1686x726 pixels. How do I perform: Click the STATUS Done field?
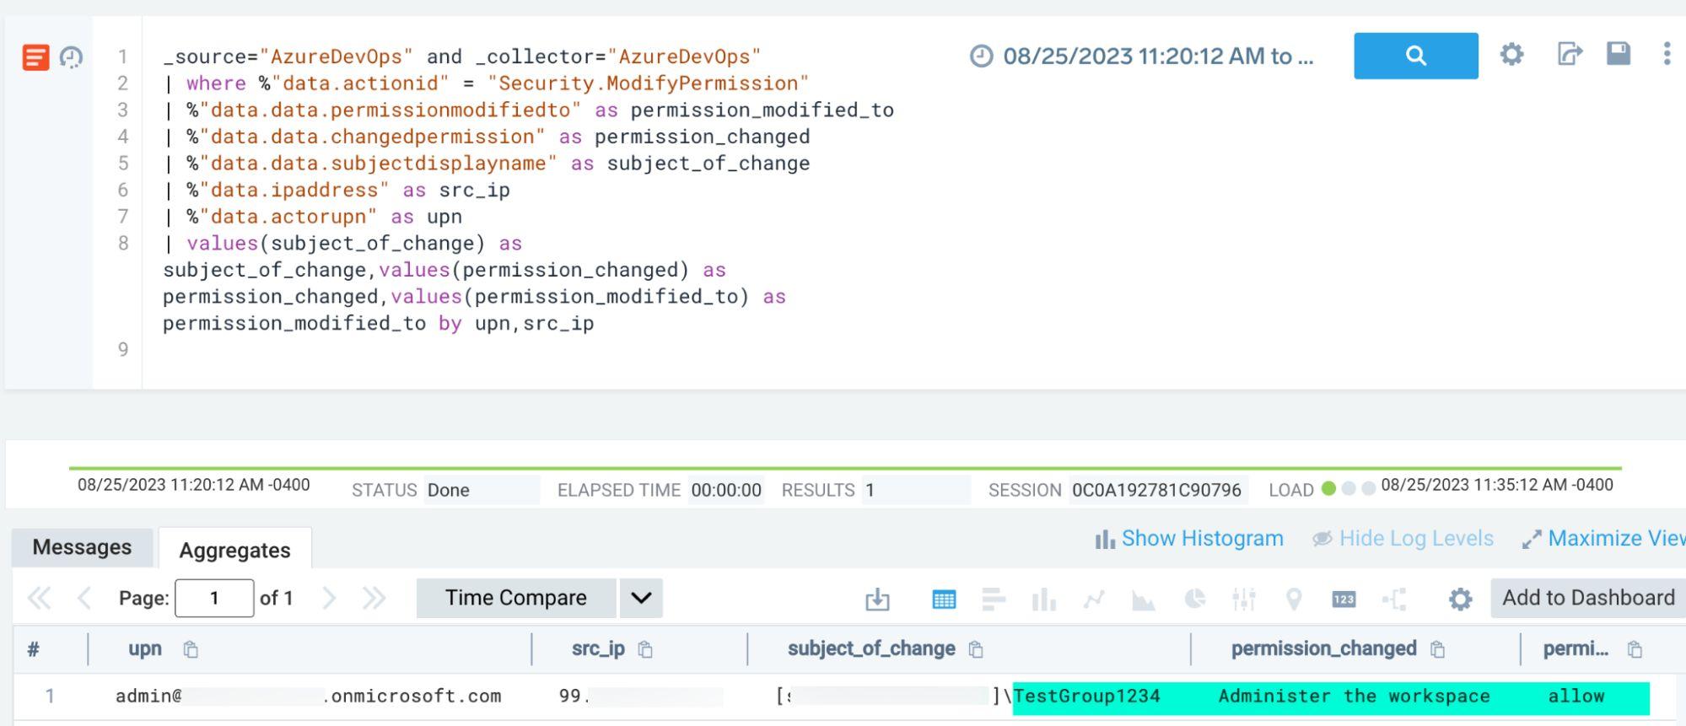[x=482, y=490]
